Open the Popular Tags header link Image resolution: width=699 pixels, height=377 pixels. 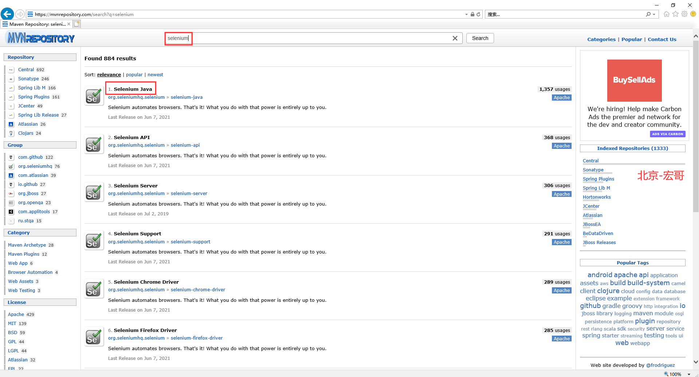tap(632, 263)
